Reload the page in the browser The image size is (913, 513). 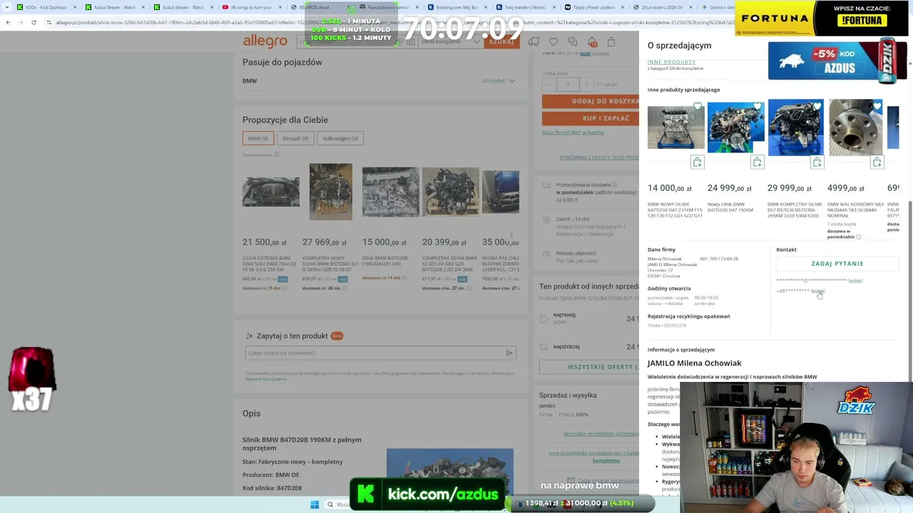coord(34,22)
